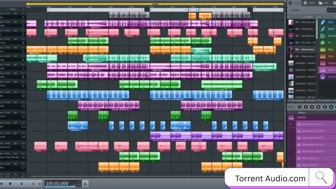This screenshot has width=336, height=189.
Task: Choose the Pads instrument icon
Action: pos(323,56)
